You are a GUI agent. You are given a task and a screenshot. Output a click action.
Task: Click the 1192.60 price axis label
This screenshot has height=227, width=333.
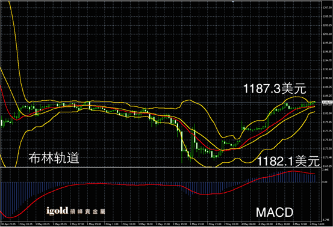click(x=327, y=69)
